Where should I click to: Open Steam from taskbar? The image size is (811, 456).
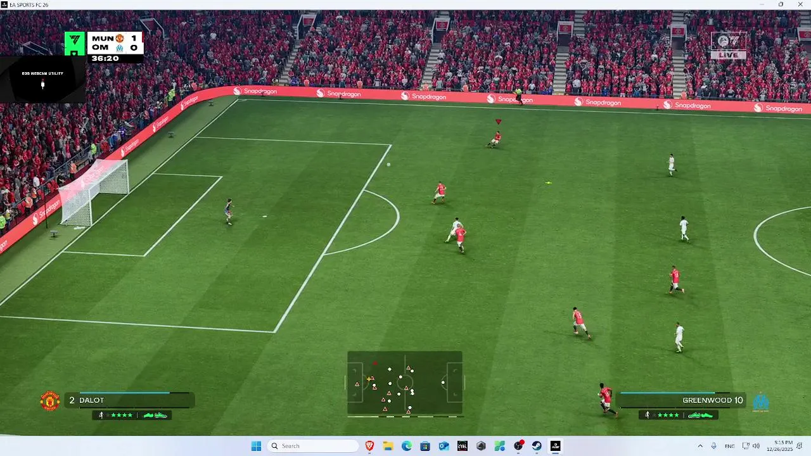point(537,446)
